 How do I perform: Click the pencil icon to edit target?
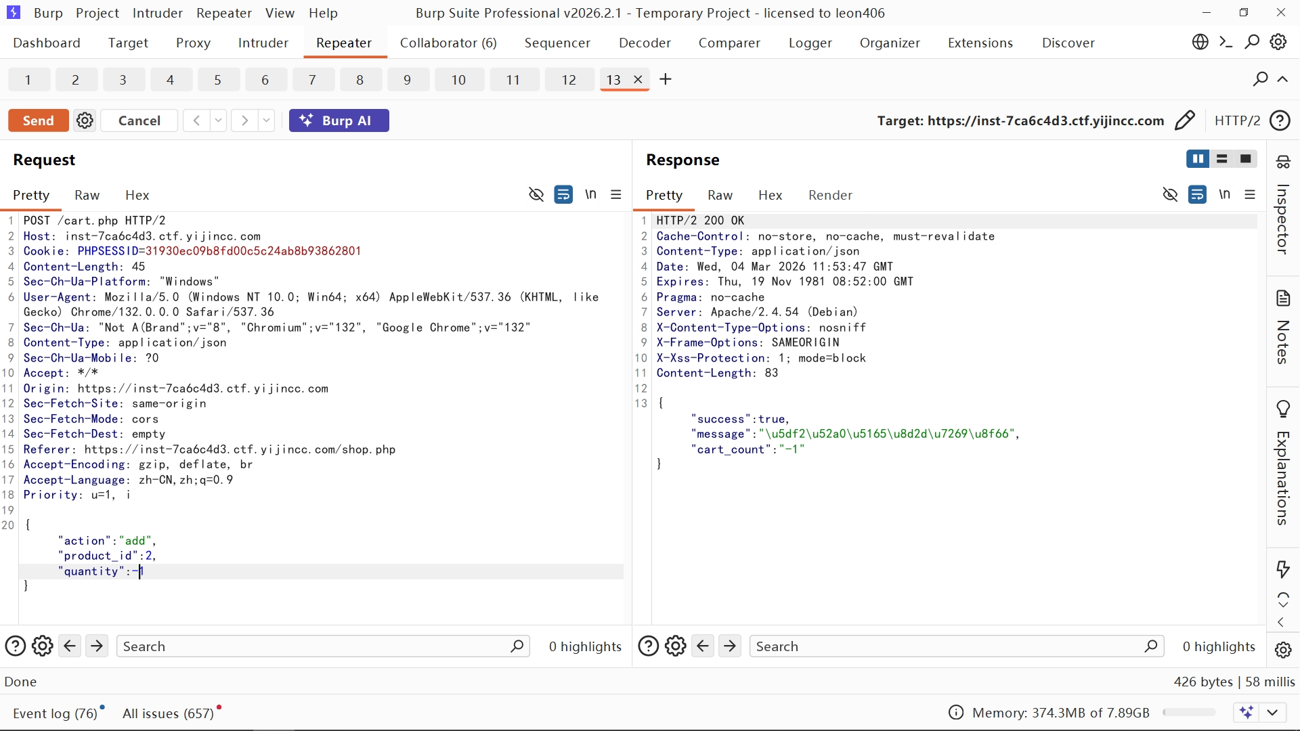pyautogui.click(x=1185, y=120)
